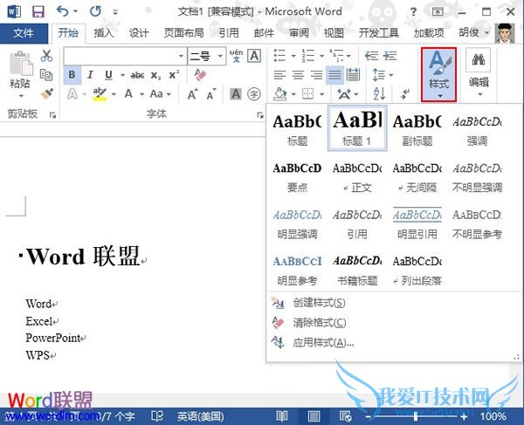Switch to Web Layout view in status bar
This screenshot has height=425, width=524.
coord(345,416)
